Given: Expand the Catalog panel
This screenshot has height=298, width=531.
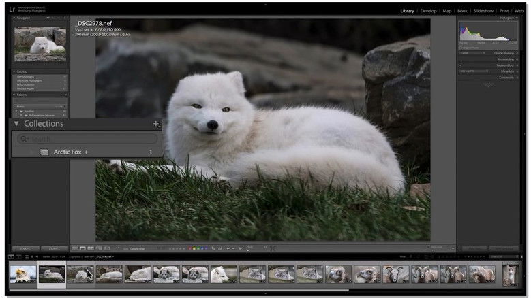Looking at the screenshot, I should (x=15, y=71).
